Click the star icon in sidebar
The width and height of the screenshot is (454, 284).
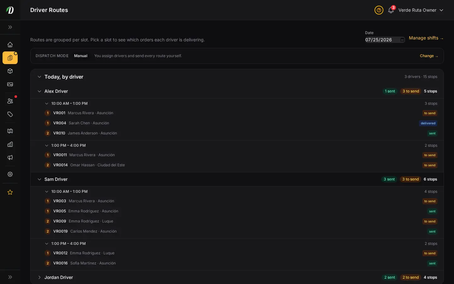click(x=10, y=192)
